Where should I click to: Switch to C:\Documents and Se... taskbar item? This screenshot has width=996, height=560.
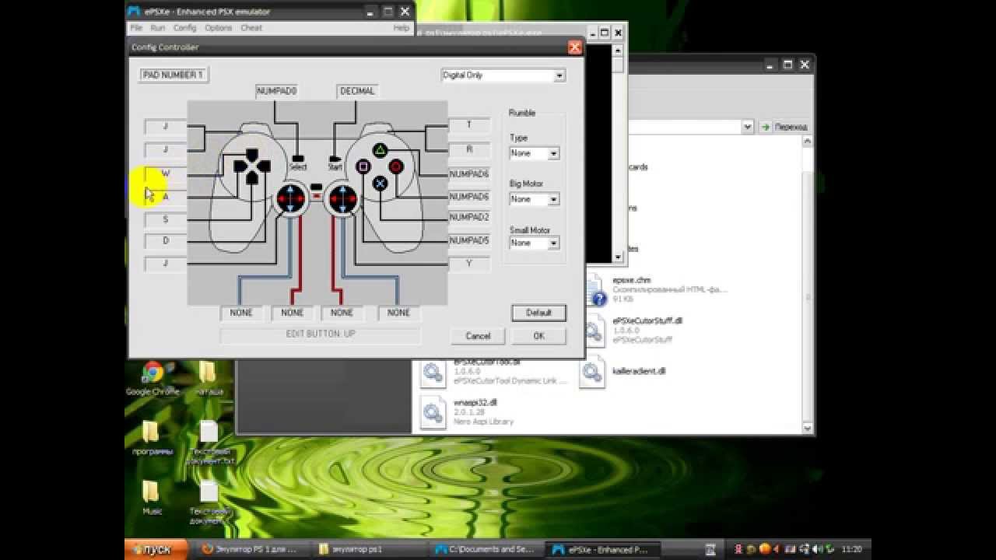tap(486, 549)
